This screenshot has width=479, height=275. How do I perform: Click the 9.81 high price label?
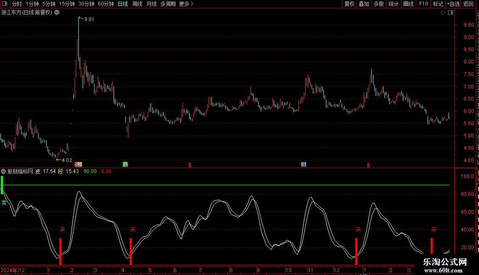coord(89,19)
